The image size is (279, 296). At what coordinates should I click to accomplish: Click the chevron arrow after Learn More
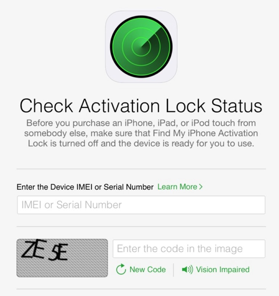point(201,187)
